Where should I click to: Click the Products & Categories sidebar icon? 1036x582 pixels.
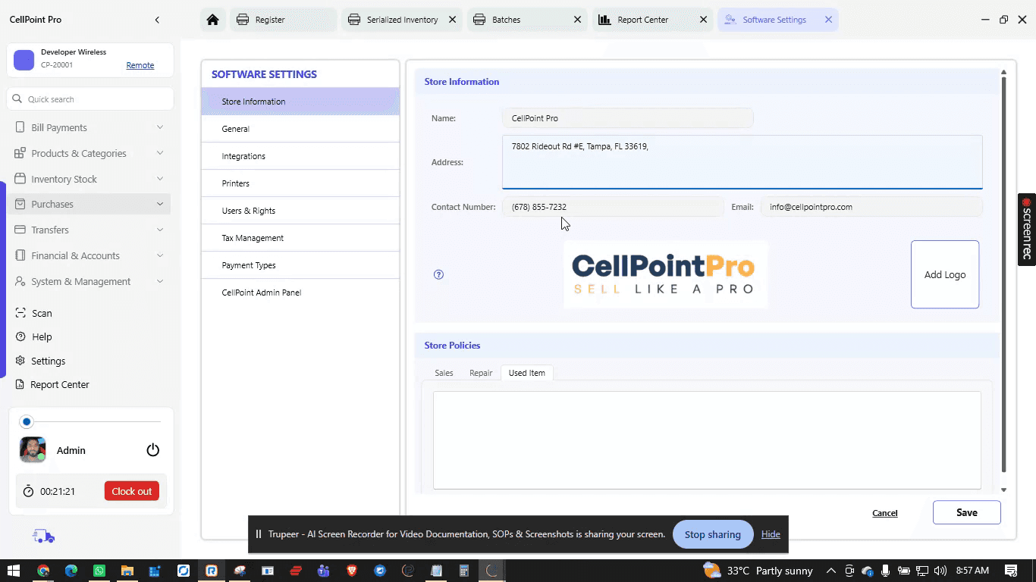coord(20,153)
